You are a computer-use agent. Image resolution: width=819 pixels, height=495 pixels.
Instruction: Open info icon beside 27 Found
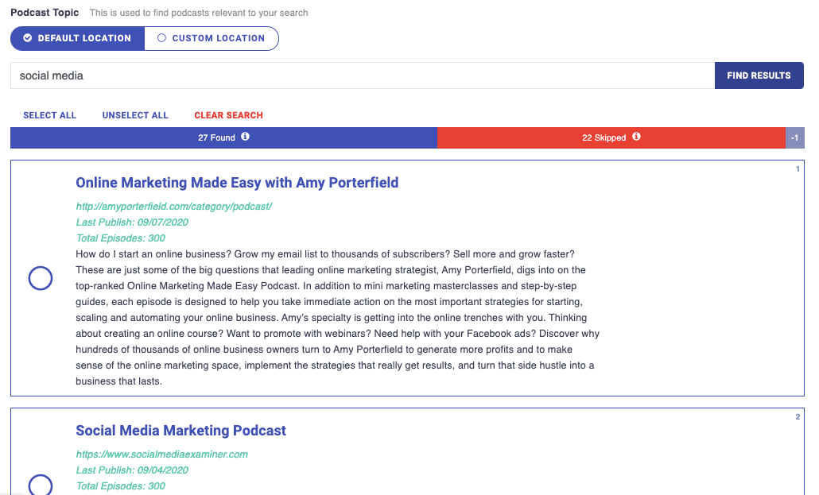click(245, 137)
